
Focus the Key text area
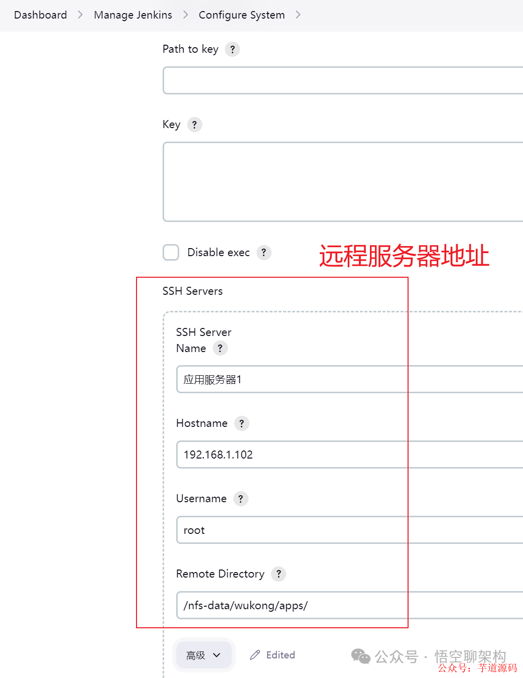point(343,182)
